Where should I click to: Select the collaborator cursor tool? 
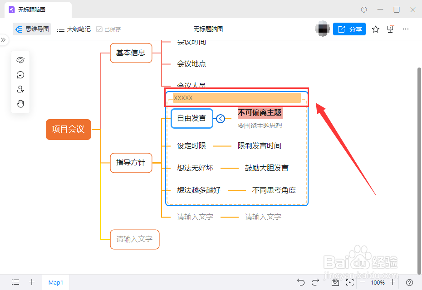20,89
